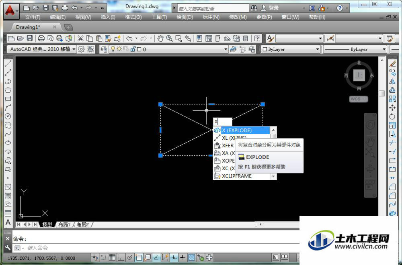The height and width of the screenshot is (265, 402).
Task: Select the Revision Cloud tool
Action: coord(8,125)
